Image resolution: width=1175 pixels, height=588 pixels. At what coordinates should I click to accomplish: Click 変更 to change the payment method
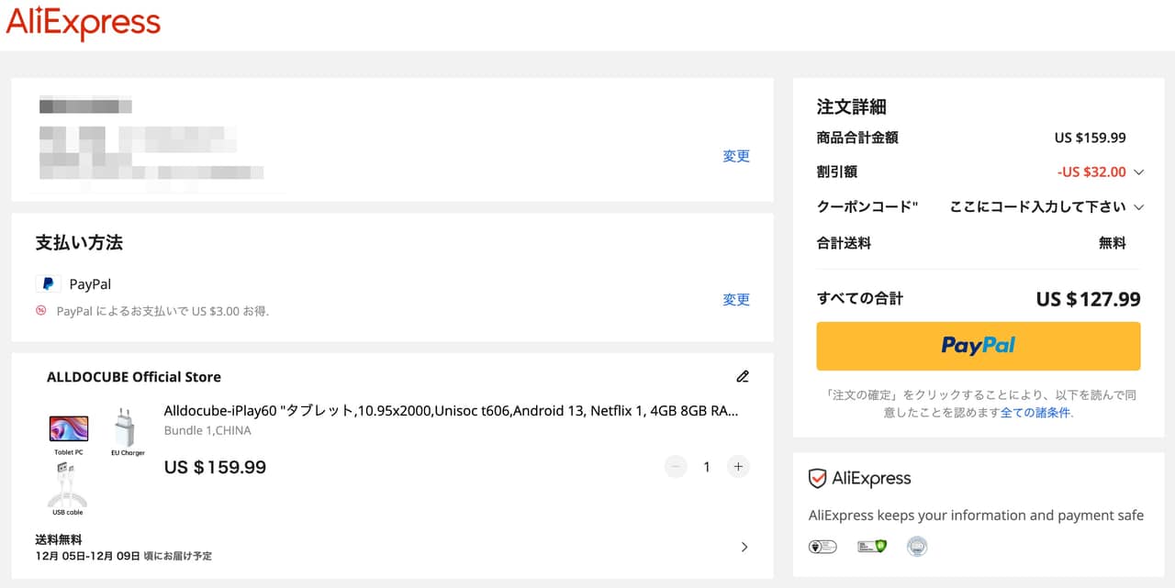pyautogui.click(x=736, y=299)
